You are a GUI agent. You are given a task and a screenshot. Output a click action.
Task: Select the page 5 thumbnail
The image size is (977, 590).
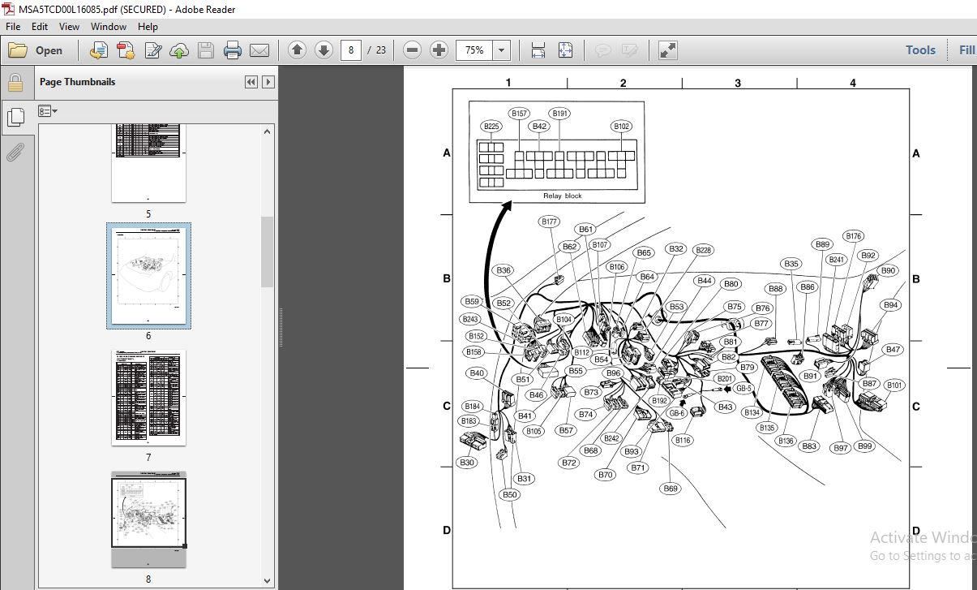click(148, 163)
